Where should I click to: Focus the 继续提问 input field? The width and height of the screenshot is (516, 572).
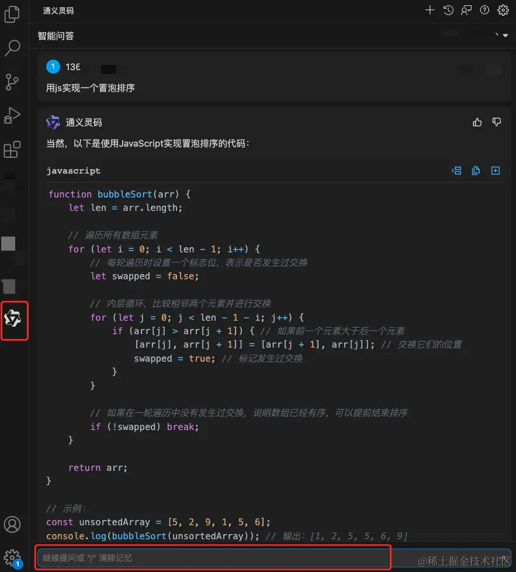coord(273,558)
